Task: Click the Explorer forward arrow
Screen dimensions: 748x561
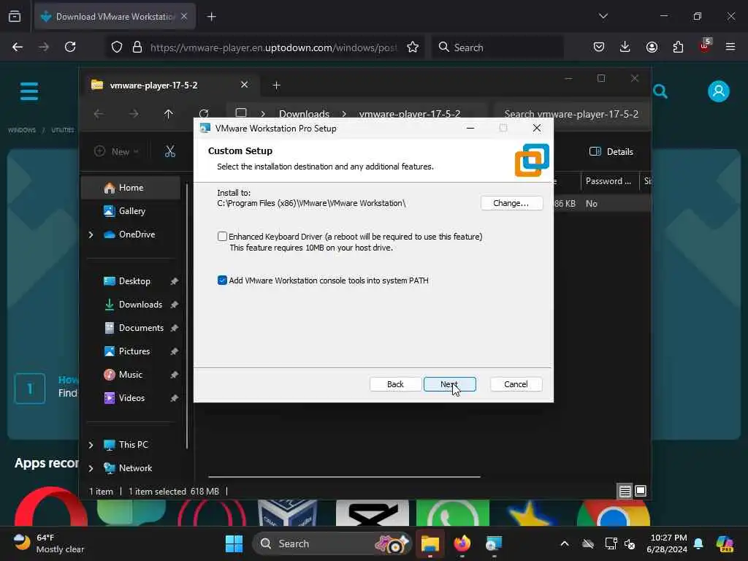Action: point(134,114)
